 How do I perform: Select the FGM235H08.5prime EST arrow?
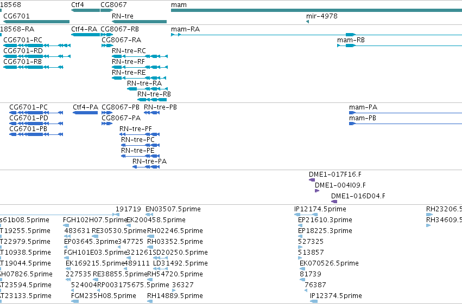75,301
